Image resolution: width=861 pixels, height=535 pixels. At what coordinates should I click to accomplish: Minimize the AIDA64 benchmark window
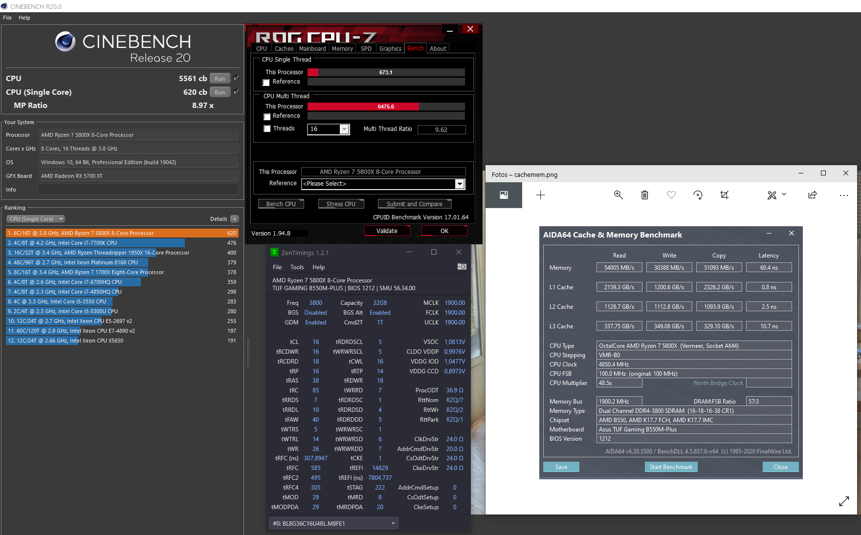769,234
